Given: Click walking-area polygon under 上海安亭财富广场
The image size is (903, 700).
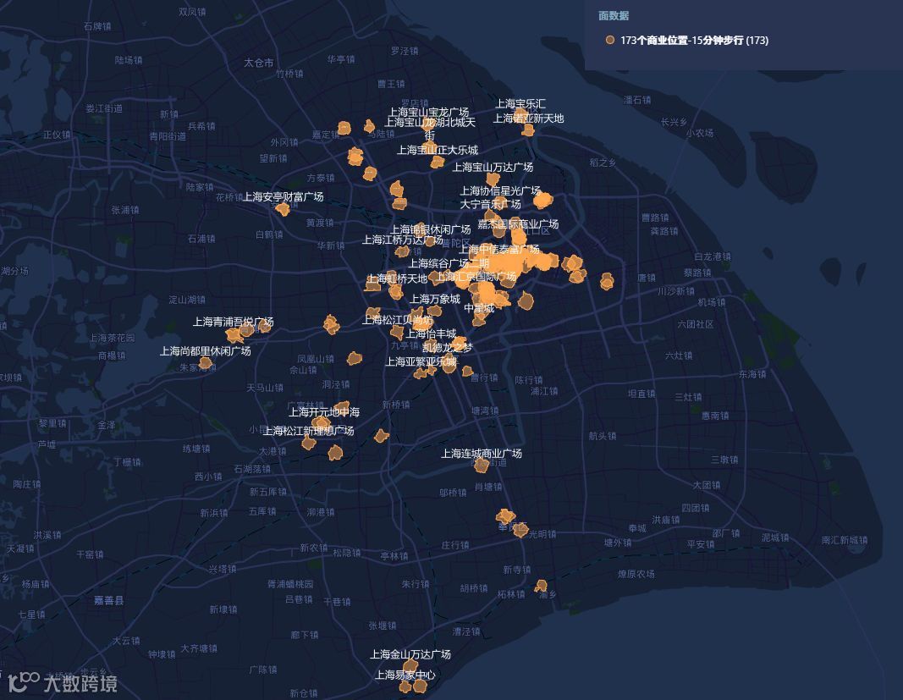Looking at the screenshot, I should tap(282, 208).
